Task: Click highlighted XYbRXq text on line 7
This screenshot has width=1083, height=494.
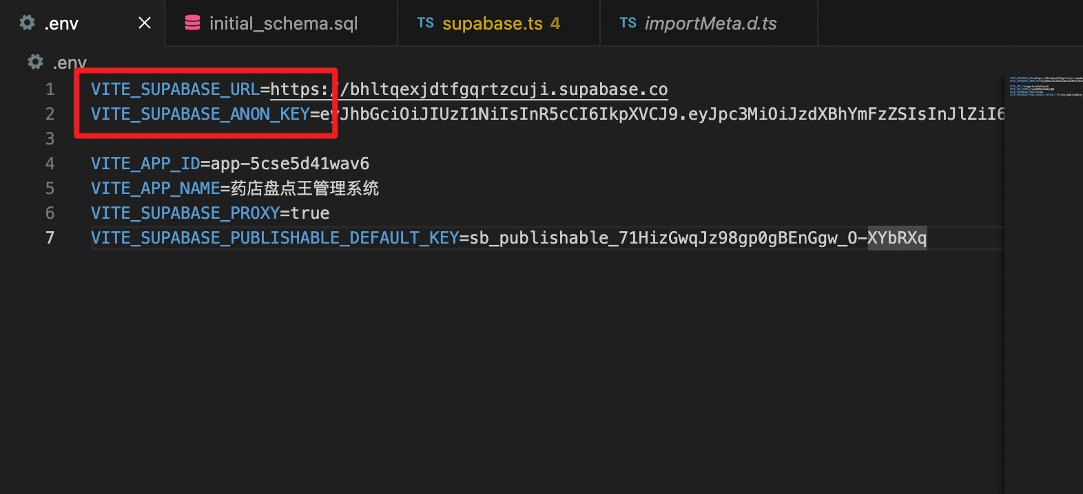Action: point(897,238)
